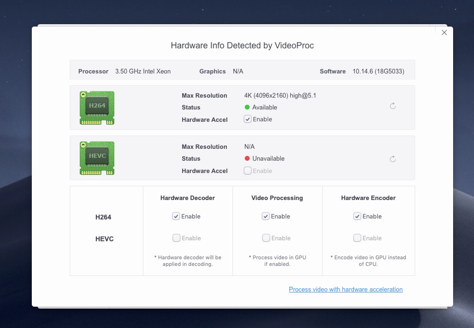This screenshot has height=328, width=474.
Task: Click the HEVC row label in table
Action: click(104, 239)
